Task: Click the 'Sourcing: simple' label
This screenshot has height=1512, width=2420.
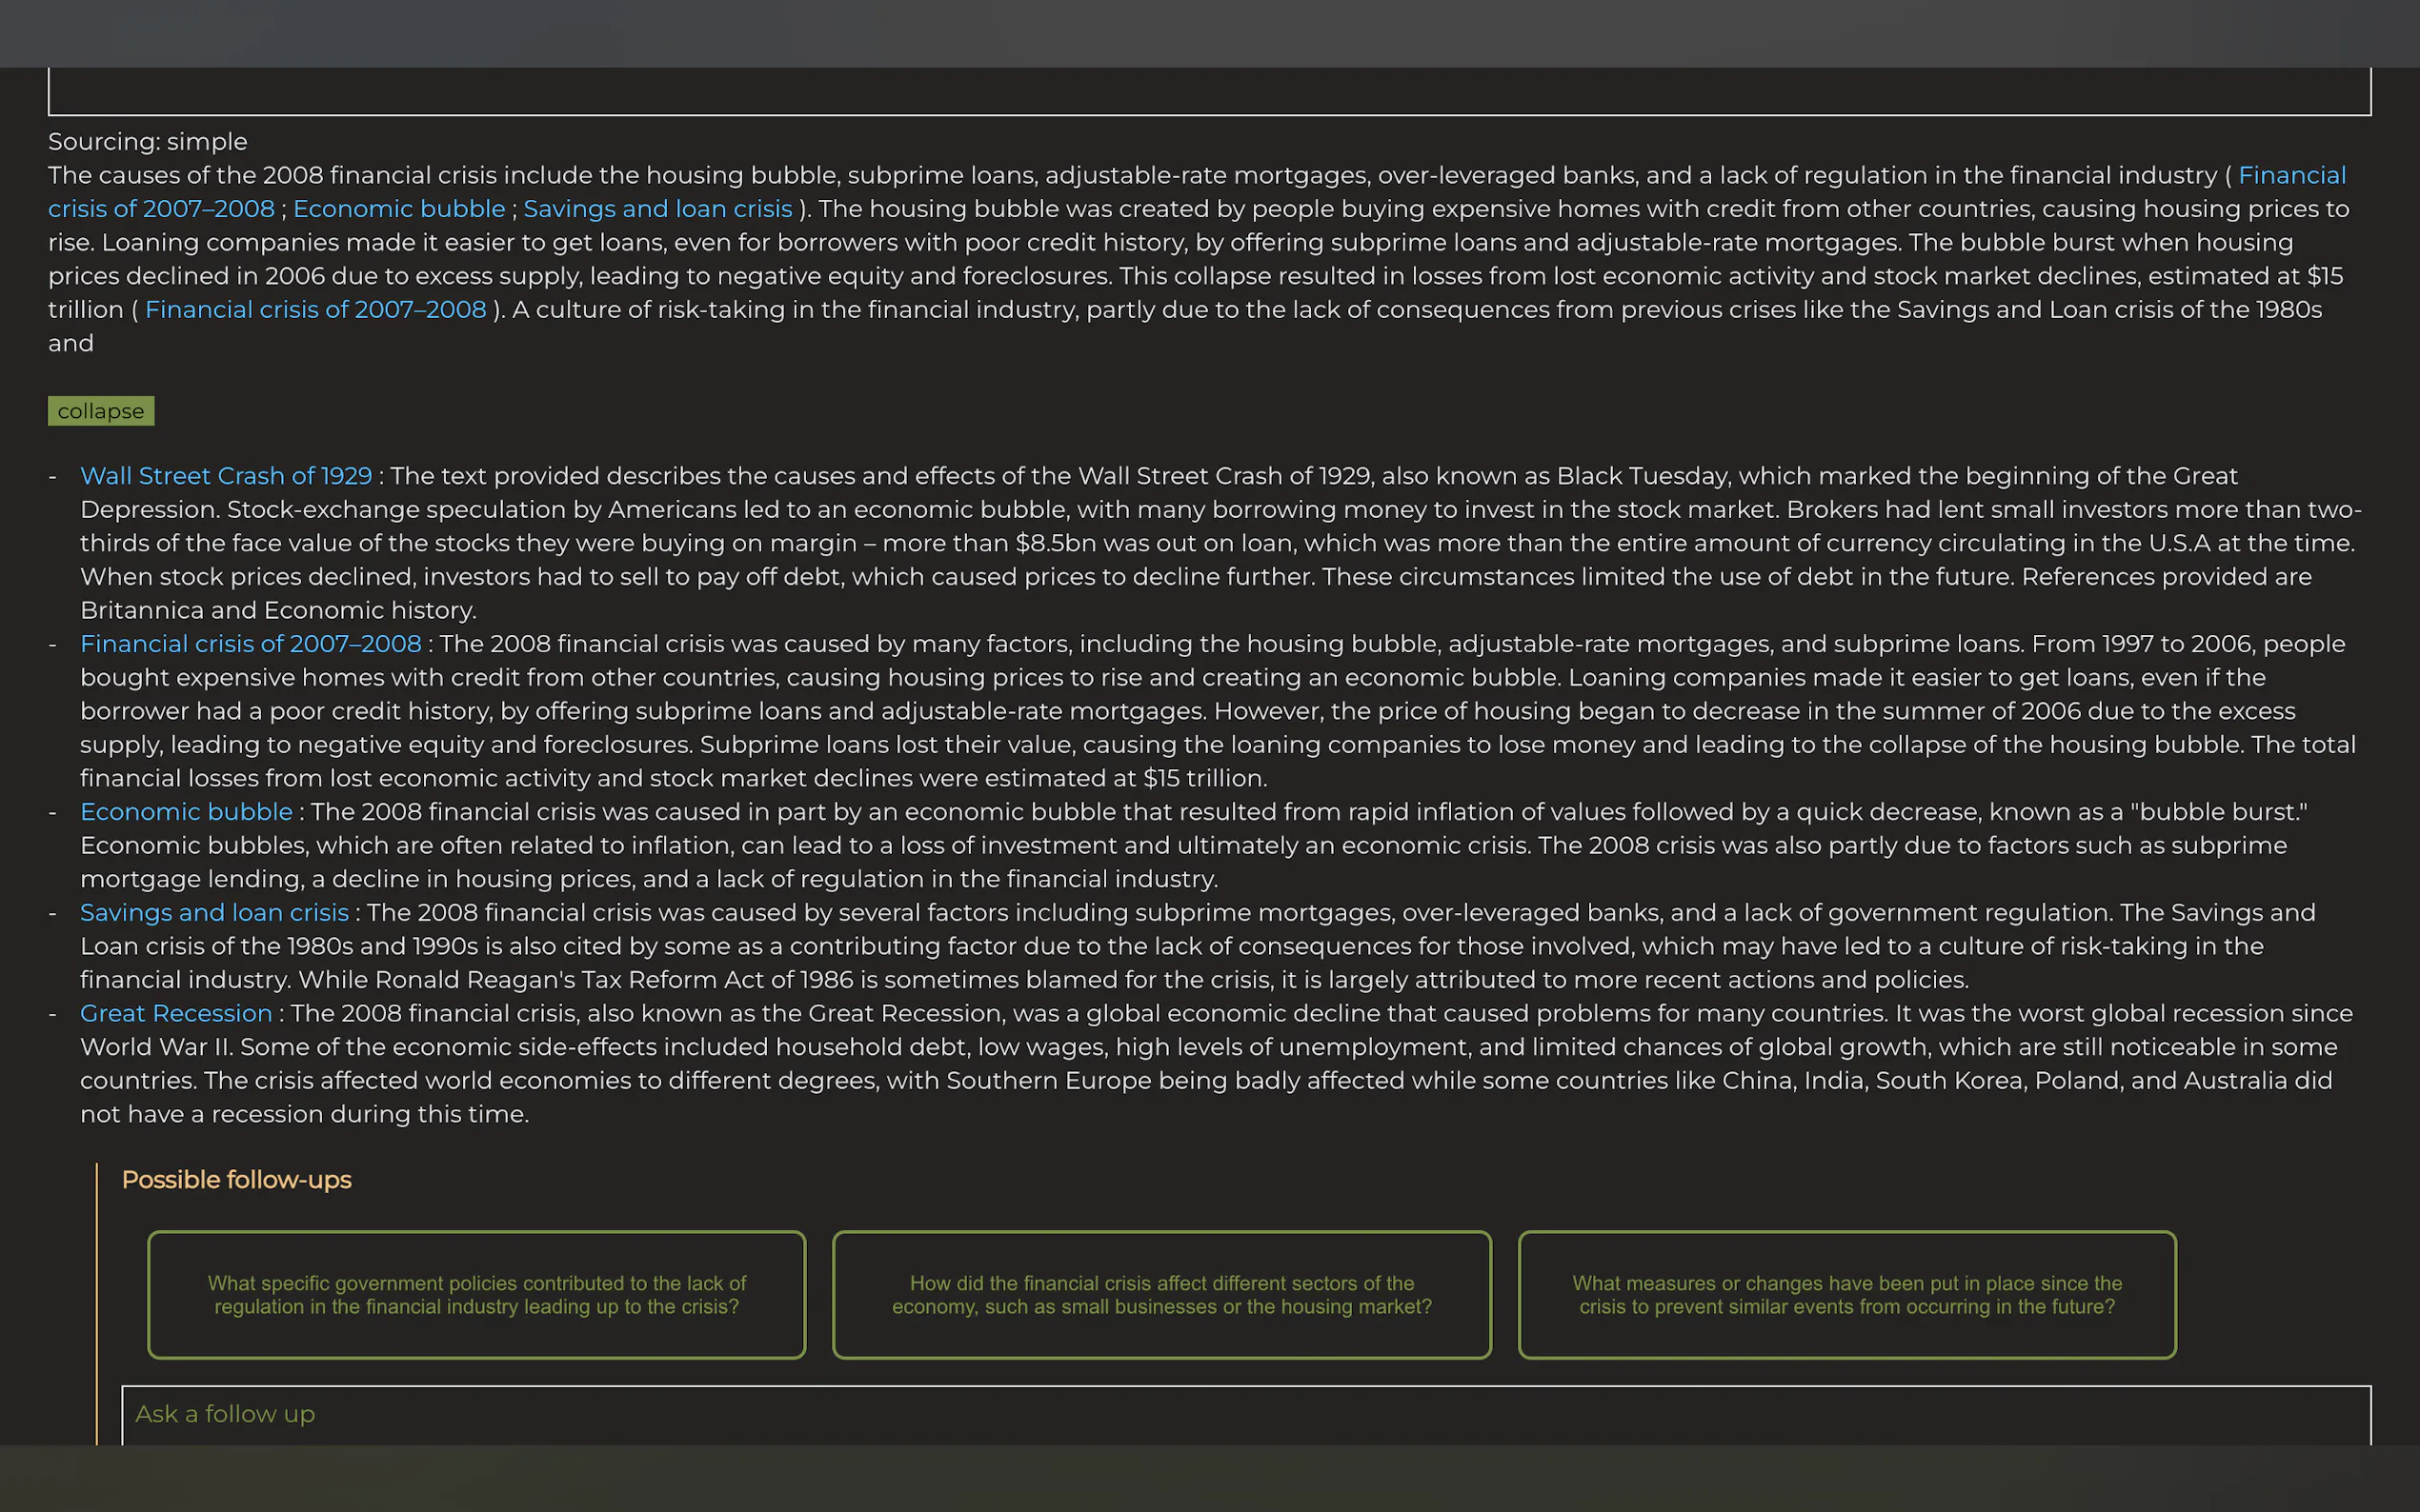Action: [x=148, y=142]
